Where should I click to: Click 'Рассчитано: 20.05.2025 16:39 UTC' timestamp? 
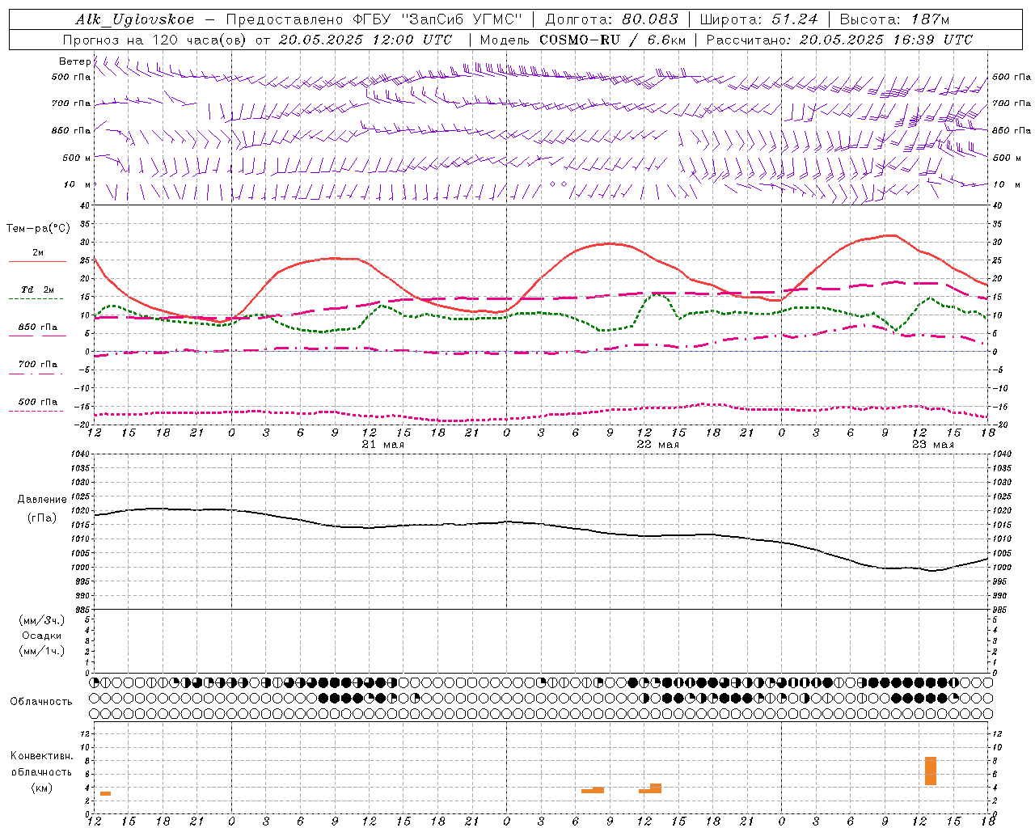839,40
